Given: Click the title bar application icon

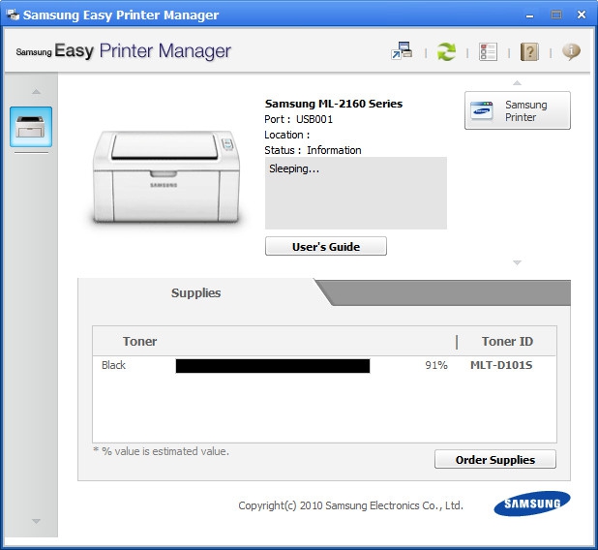Looking at the screenshot, I should [13, 15].
